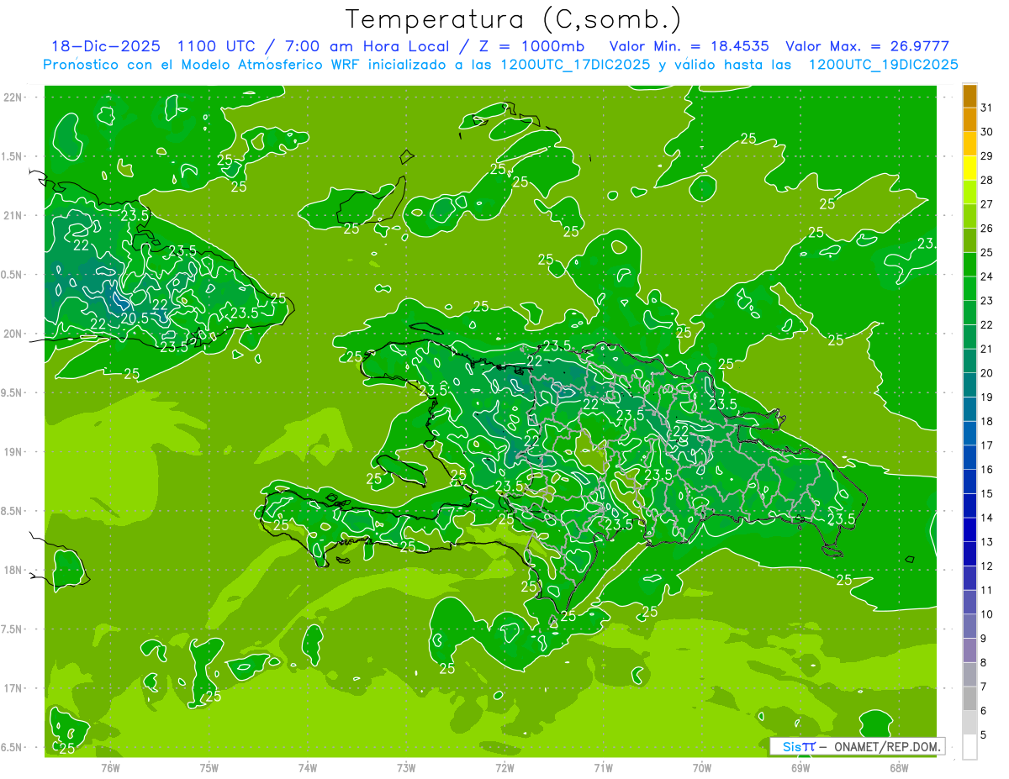Click the "SisPI - ONAMET/REP.DOM." credit label
Image resolution: width=1009 pixels, height=779 pixels.
tap(857, 746)
